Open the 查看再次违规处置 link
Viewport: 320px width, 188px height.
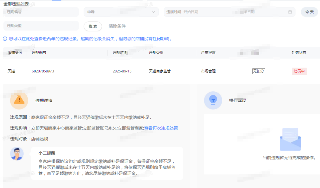pos(161,128)
